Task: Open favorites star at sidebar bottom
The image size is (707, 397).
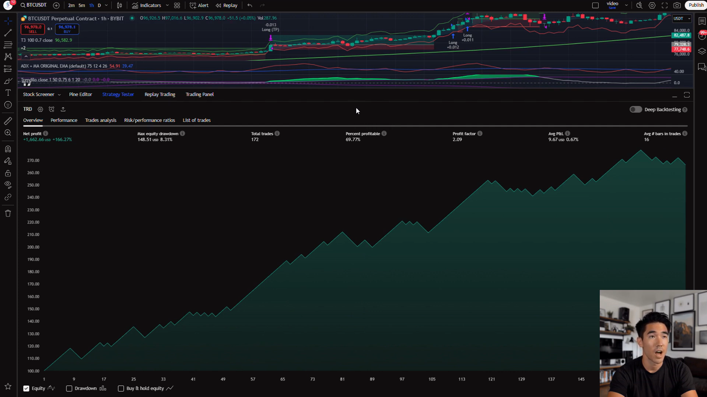Action: [8, 386]
